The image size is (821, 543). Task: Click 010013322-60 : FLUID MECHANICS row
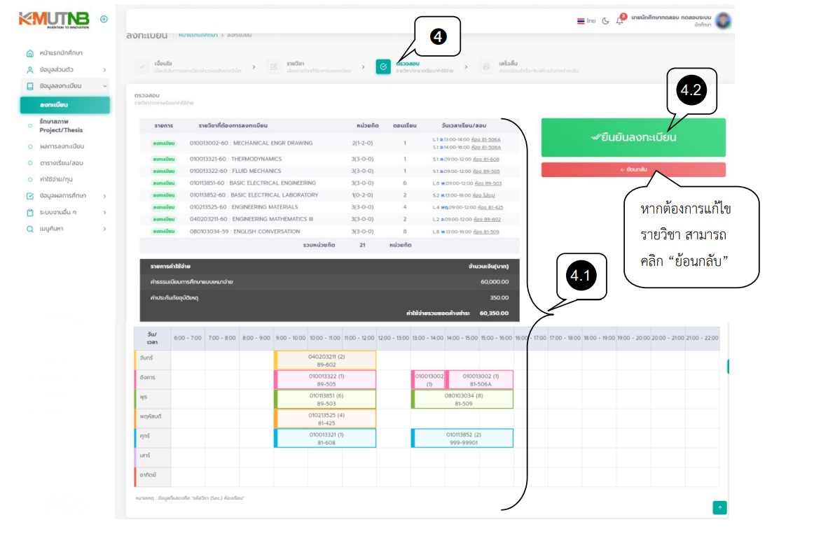tap(330, 171)
